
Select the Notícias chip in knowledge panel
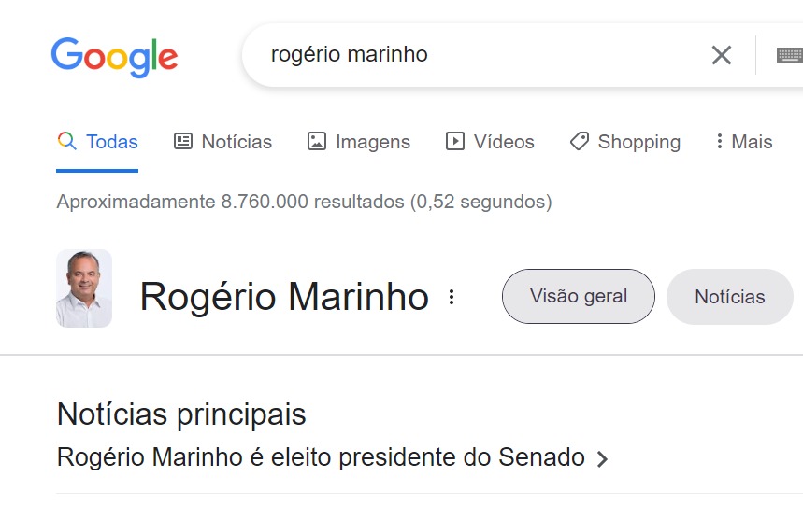click(729, 297)
